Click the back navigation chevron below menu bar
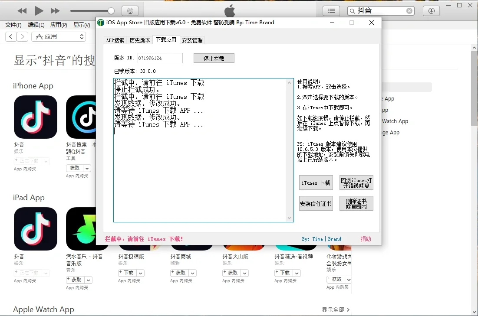 pyautogui.click(x=10, y=36)
